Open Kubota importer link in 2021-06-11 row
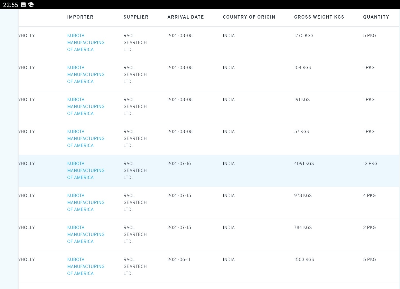400x289 pixels. click(x=86, y=267)
